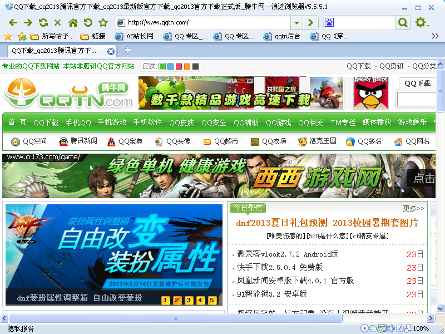Open the 100% zoom level control
The width and height of the screenshot is (445, 334).
421,328
